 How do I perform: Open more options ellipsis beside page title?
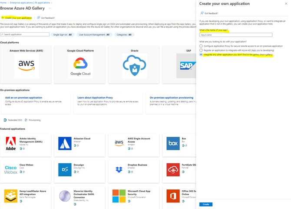click(50, 8)
